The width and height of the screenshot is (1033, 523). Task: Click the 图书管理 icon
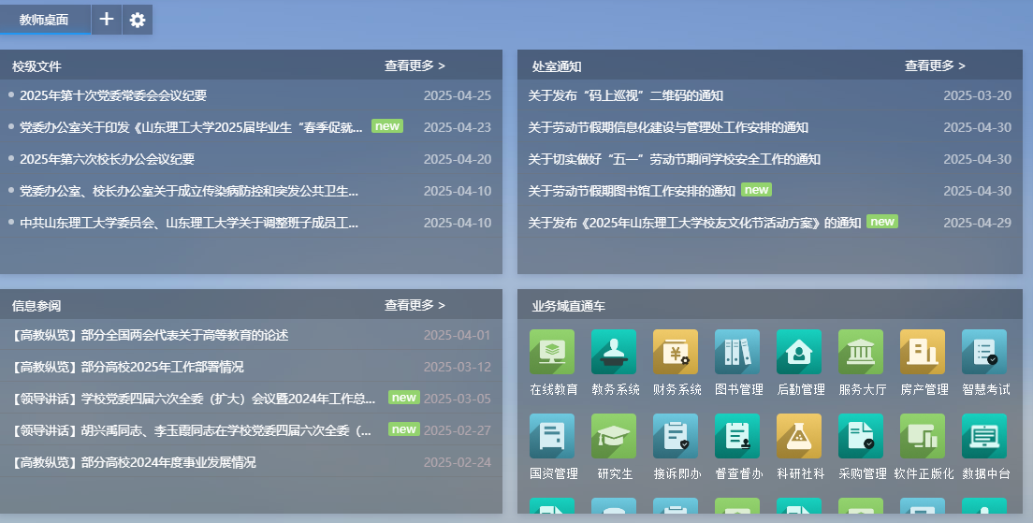point(737,352)
